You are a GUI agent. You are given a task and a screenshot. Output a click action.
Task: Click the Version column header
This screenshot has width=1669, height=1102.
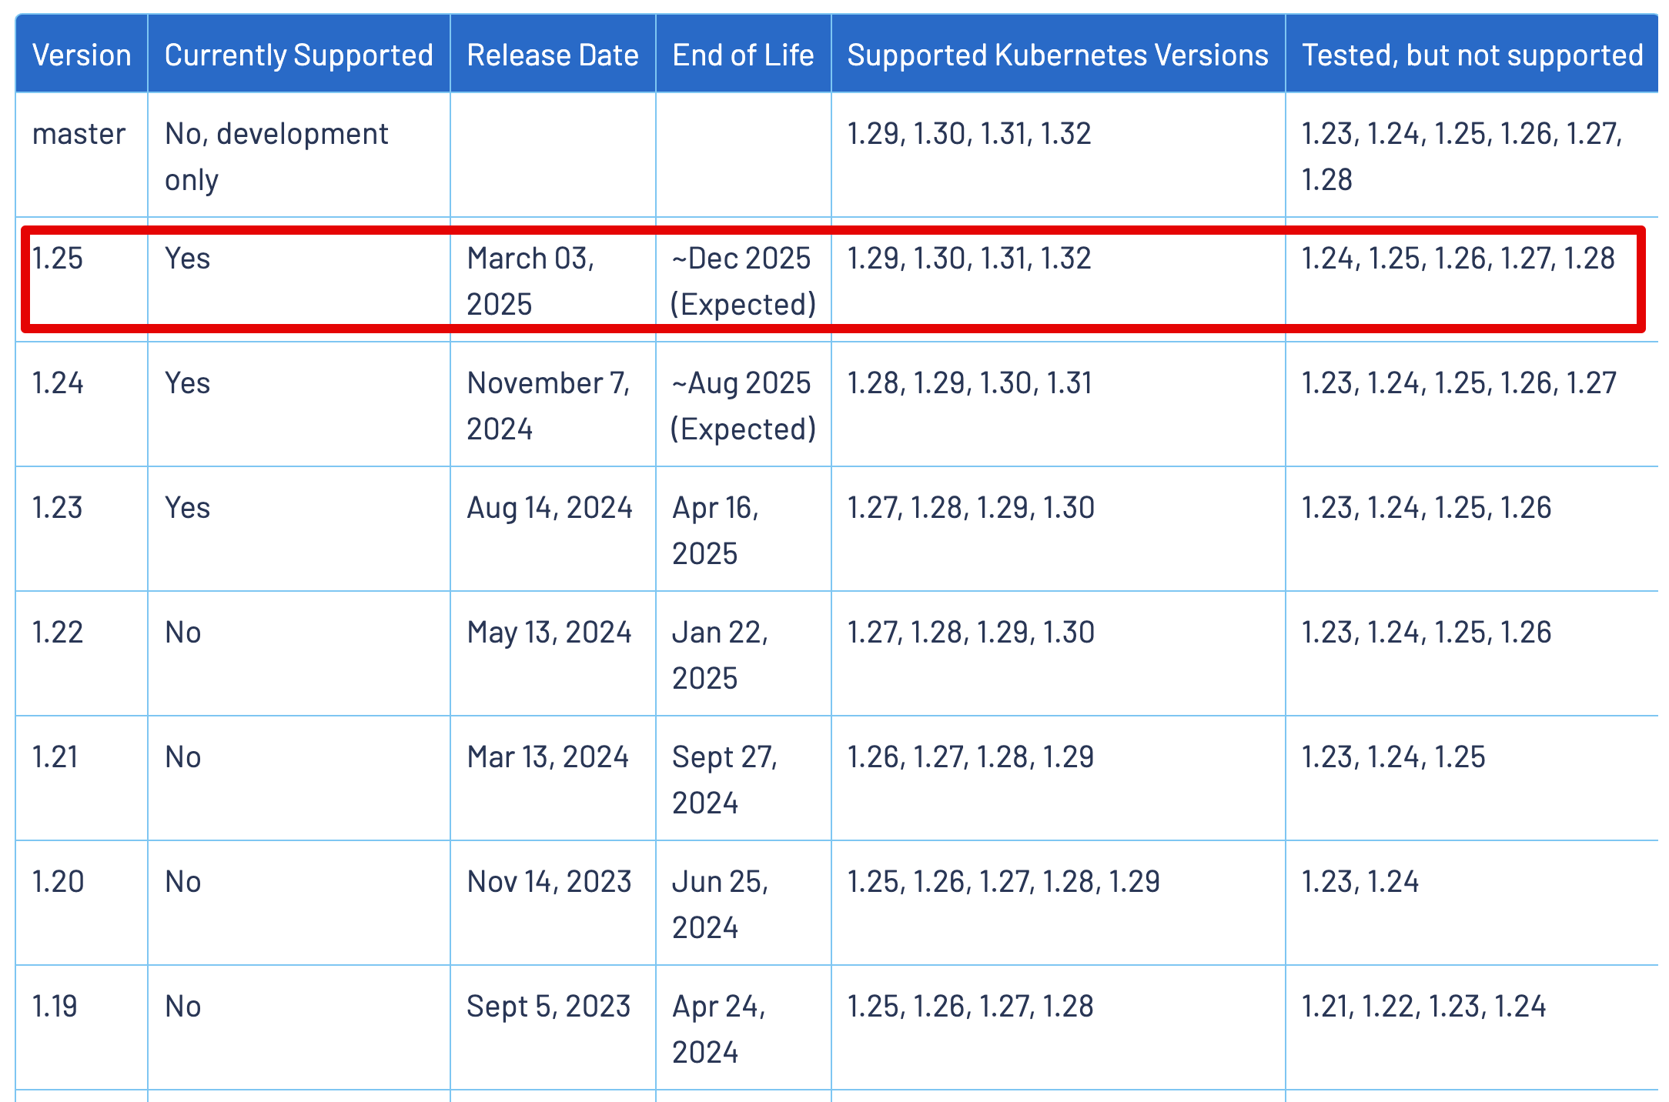tap(82, 55)
